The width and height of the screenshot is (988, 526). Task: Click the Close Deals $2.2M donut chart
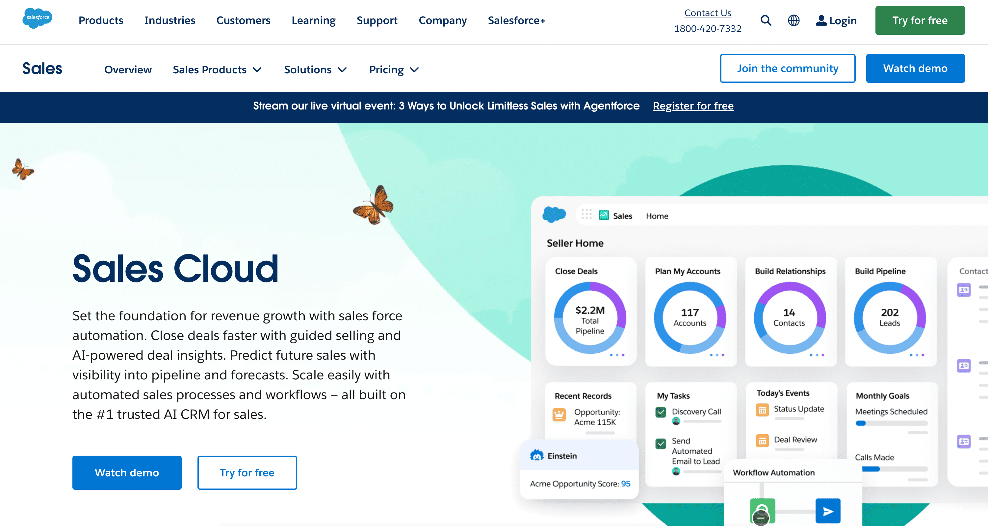pos(590,318)
